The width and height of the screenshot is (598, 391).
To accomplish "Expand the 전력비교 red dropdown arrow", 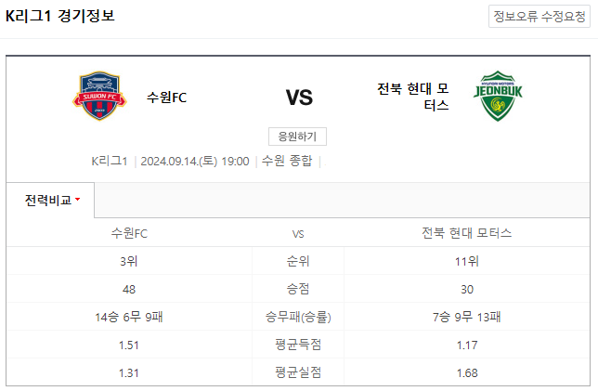I will click(78, 199).
